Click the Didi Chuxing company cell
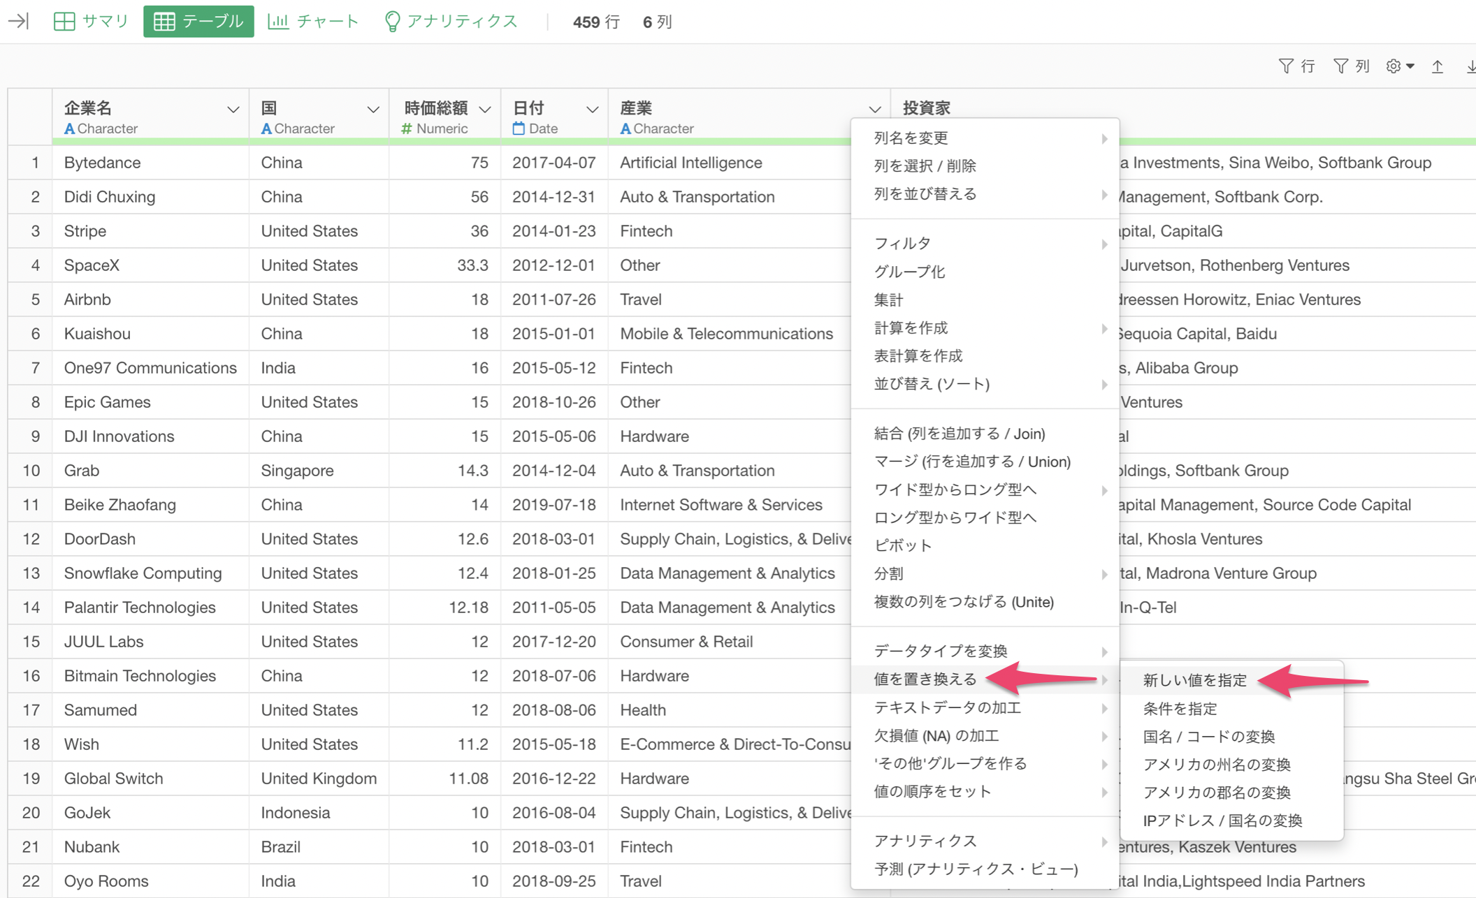This screenshot has width=1476, height=898. point(151,196)
